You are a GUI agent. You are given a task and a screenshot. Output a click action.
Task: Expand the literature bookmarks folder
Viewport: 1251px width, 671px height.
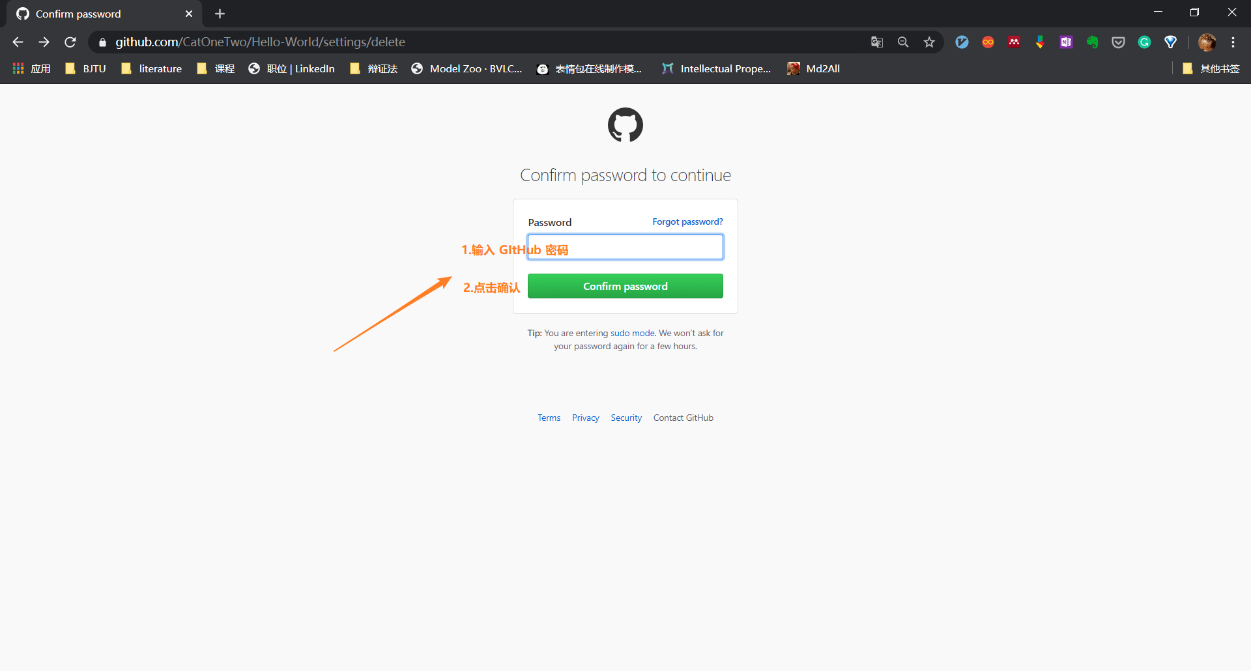152,68
